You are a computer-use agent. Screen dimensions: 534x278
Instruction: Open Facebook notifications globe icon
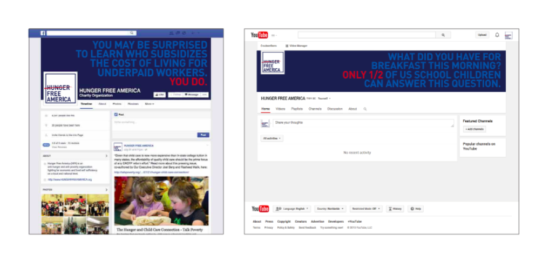[x=184, y=33]
